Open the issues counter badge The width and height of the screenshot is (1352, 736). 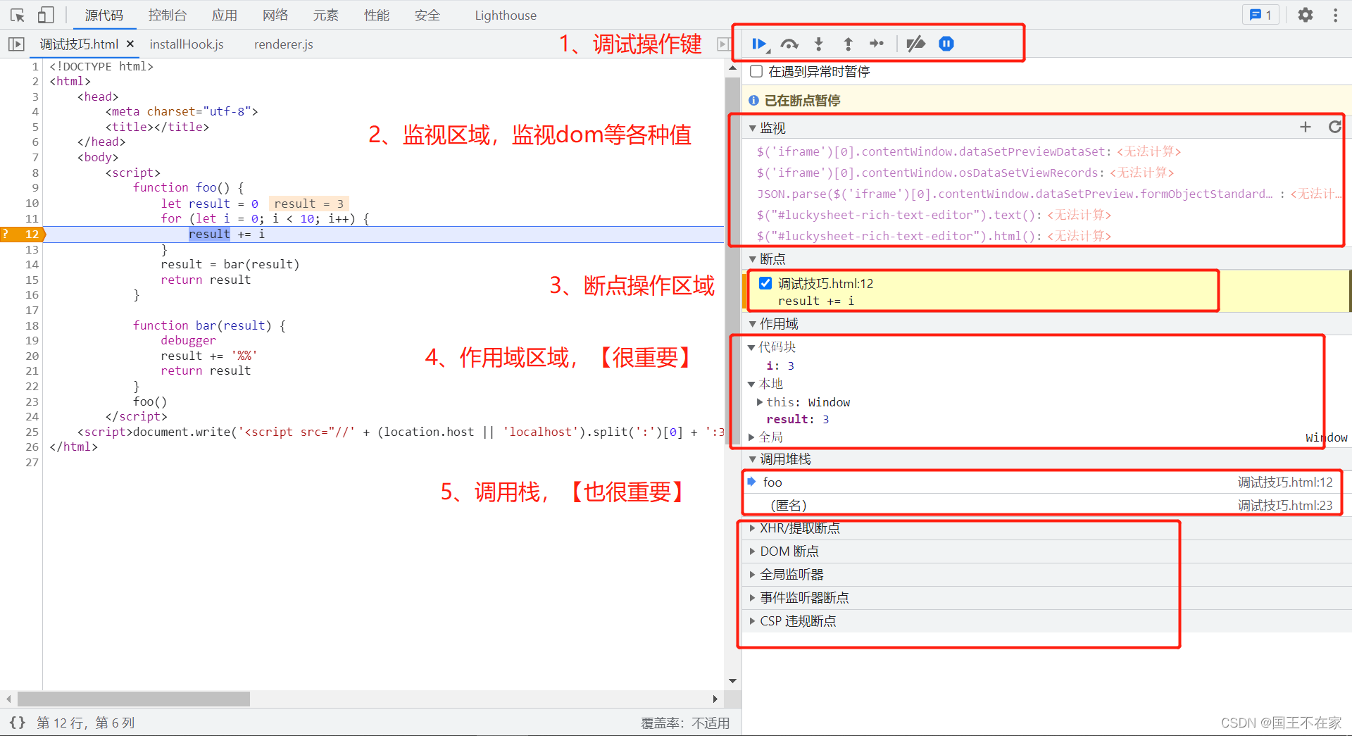pyautogui.click(x=1260, y=15)
